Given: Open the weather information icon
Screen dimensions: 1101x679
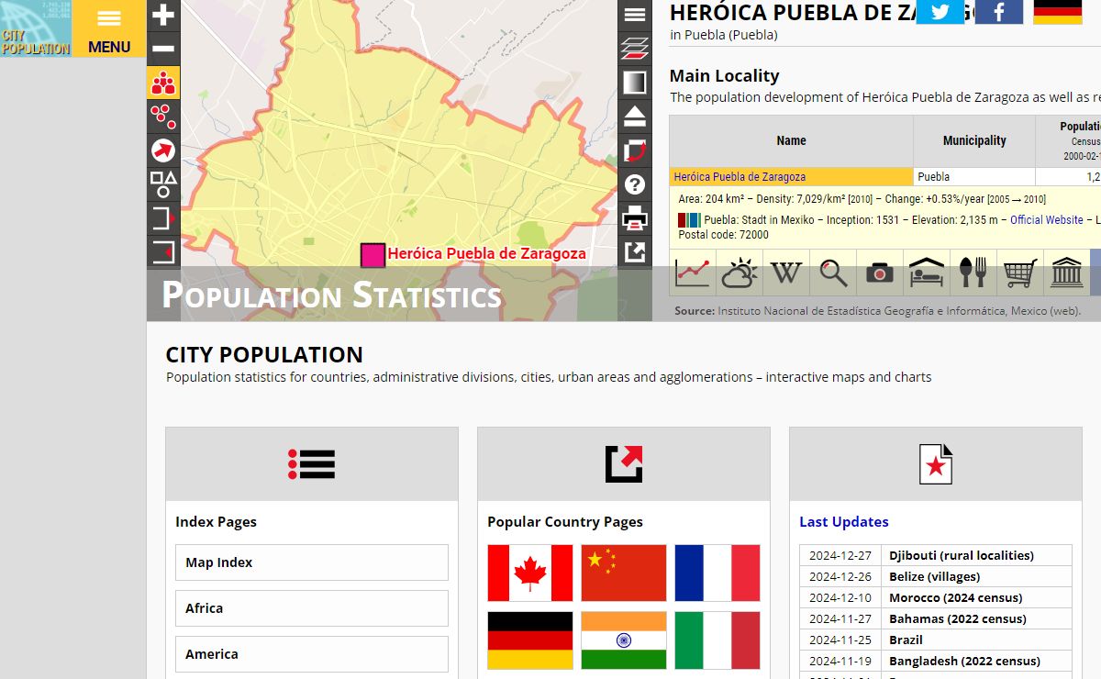Looking at the screenshot, I should pyautogui.click(x=740, y=273).
